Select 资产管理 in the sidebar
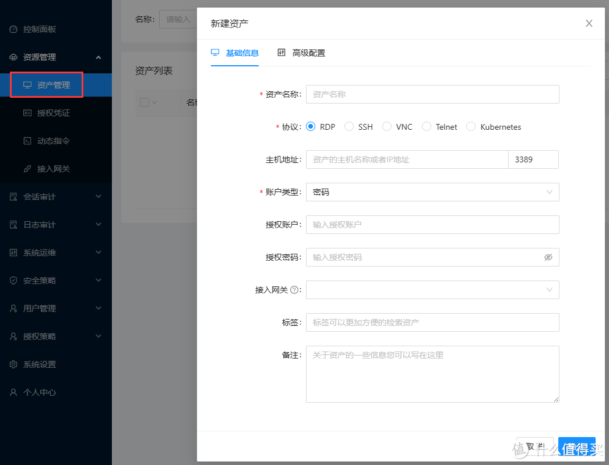Screen dimensions: 609x465 pyautogui.click(x=56, y=85)
